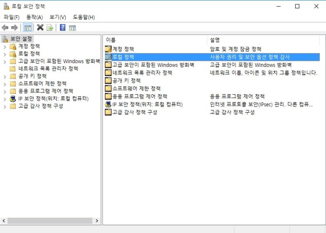Image resolution: width=326 pixels, height=233 pixels.
Task: Click the 네트워크 목록 관리자 정책 folder icon in tree
Action: (x=13, y=69)
